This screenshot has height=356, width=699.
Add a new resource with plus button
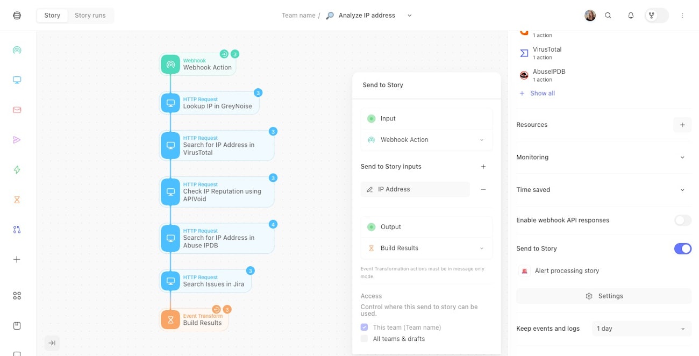coord(682,125)
